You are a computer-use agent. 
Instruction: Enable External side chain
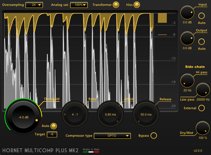click(x=202, y=108)
